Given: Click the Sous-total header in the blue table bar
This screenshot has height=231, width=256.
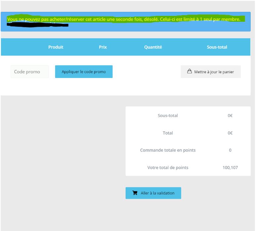Looking at the screenshot, I should tap(217, 47).
